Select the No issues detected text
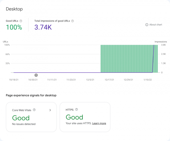The width and height of the screenshot is (170, 141). 24,124
